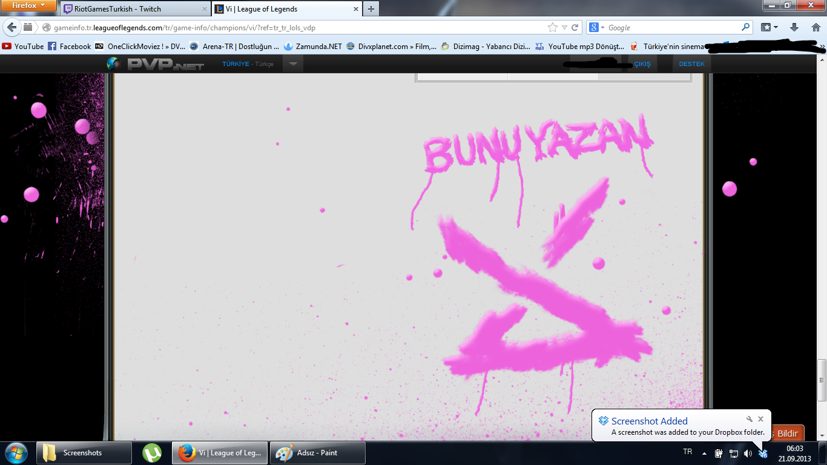Click the ÇIKIŞ logout link

[642, 64]
